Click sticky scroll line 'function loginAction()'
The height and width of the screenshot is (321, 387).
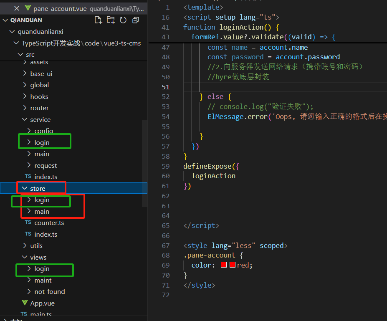click(231, 27)
